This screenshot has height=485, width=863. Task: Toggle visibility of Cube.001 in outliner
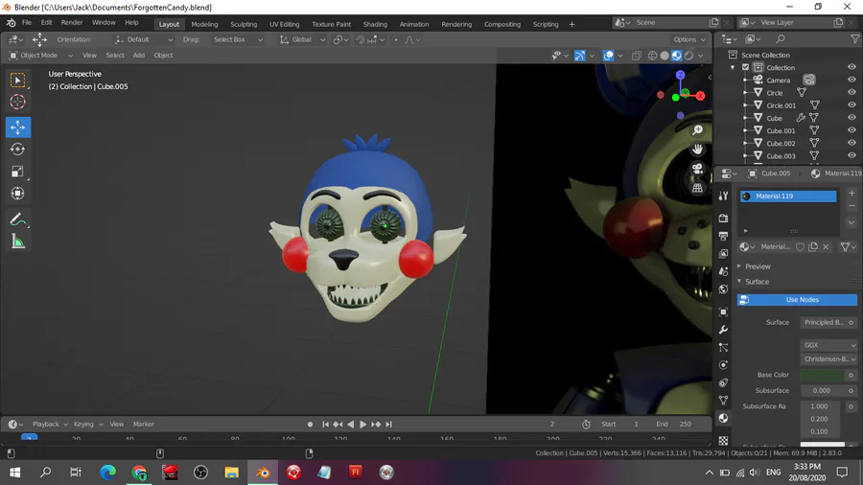[x=851, y=130]
